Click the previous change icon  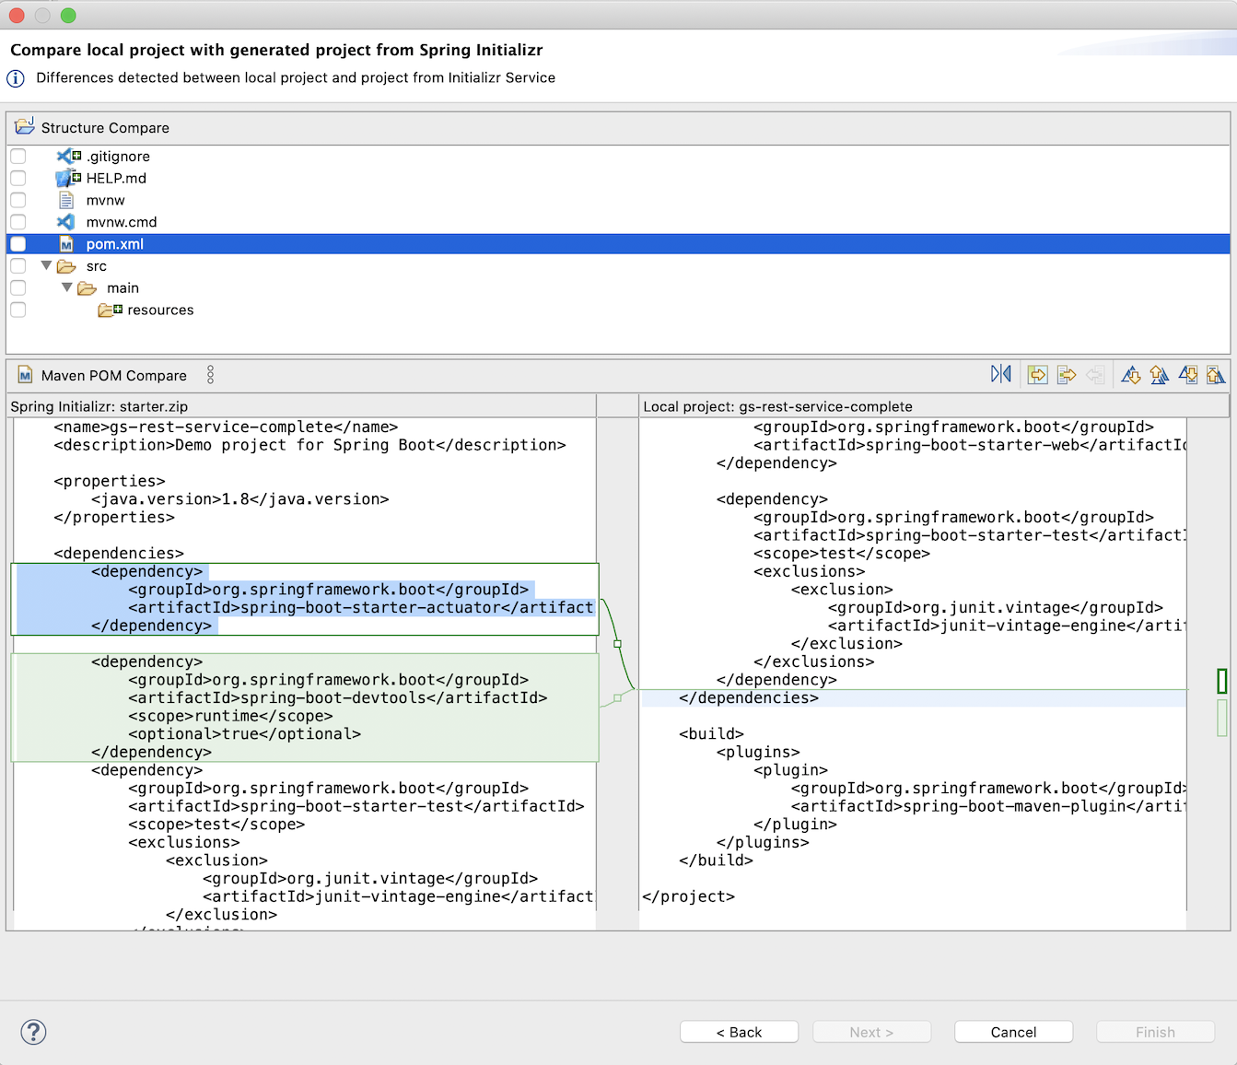pyautogui.click(x=1216, y=375)
